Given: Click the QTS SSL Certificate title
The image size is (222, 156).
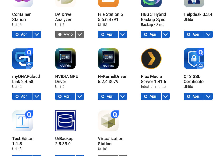Looking at the screenshot, I should pos(194,79).
